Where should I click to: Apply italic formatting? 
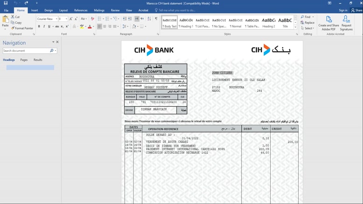[44, 27]
